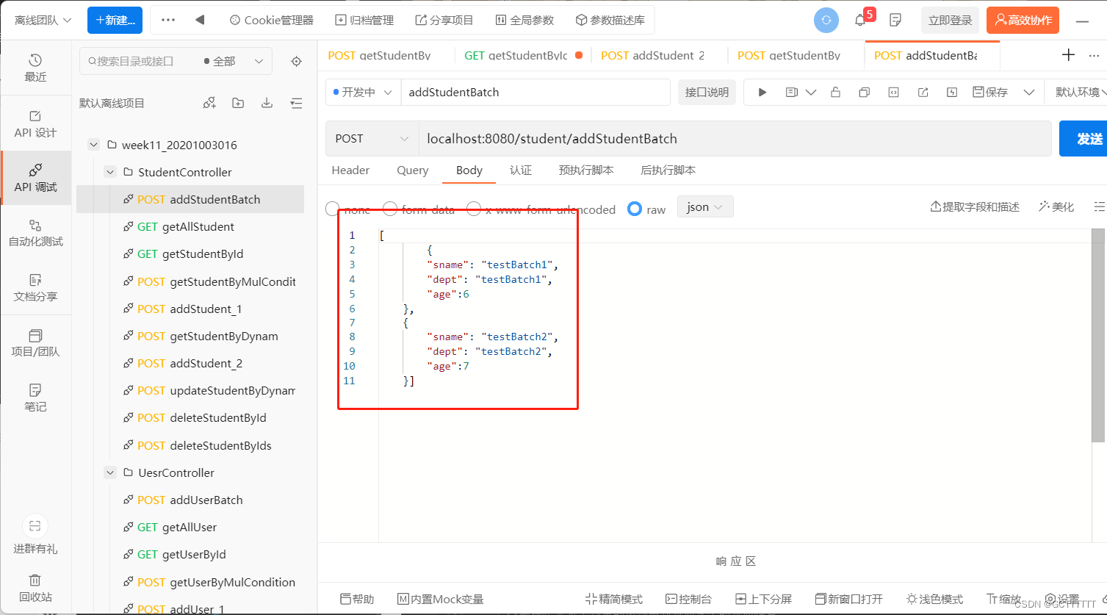Screen dimensions: 1107x615
Task: Open the 默认环境 environment dropdown
Action: coord(1081,92)
